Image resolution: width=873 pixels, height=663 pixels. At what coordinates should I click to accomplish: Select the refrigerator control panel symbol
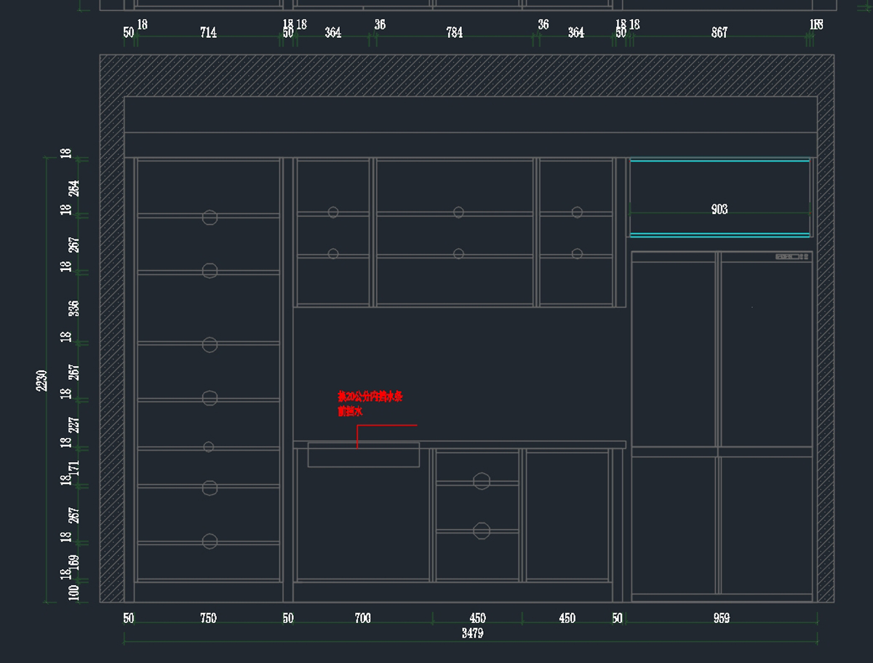(793, 256)
